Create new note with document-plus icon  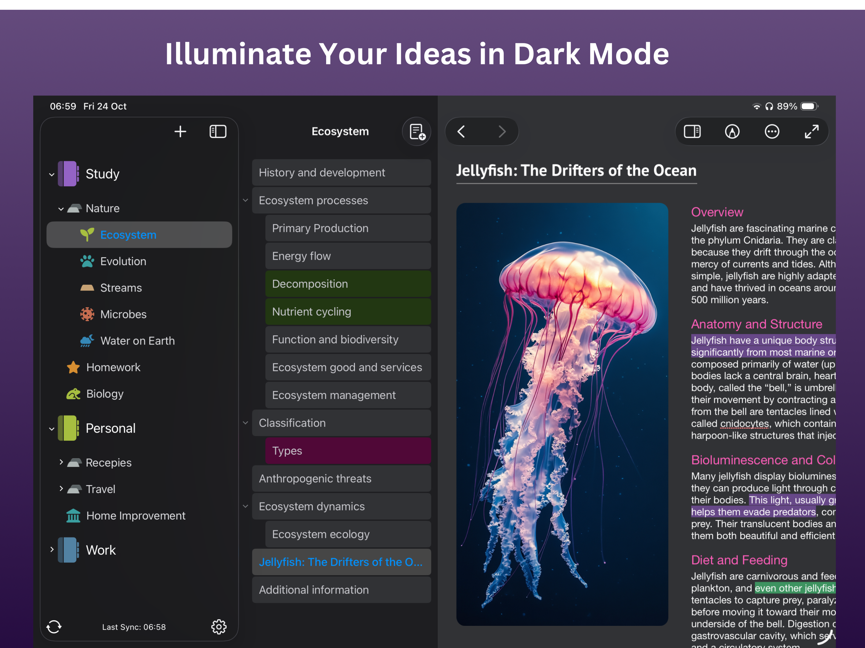click(417, 132)
